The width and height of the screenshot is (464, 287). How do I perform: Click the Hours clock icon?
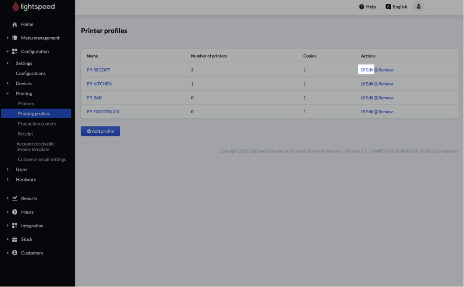point(15,212)
